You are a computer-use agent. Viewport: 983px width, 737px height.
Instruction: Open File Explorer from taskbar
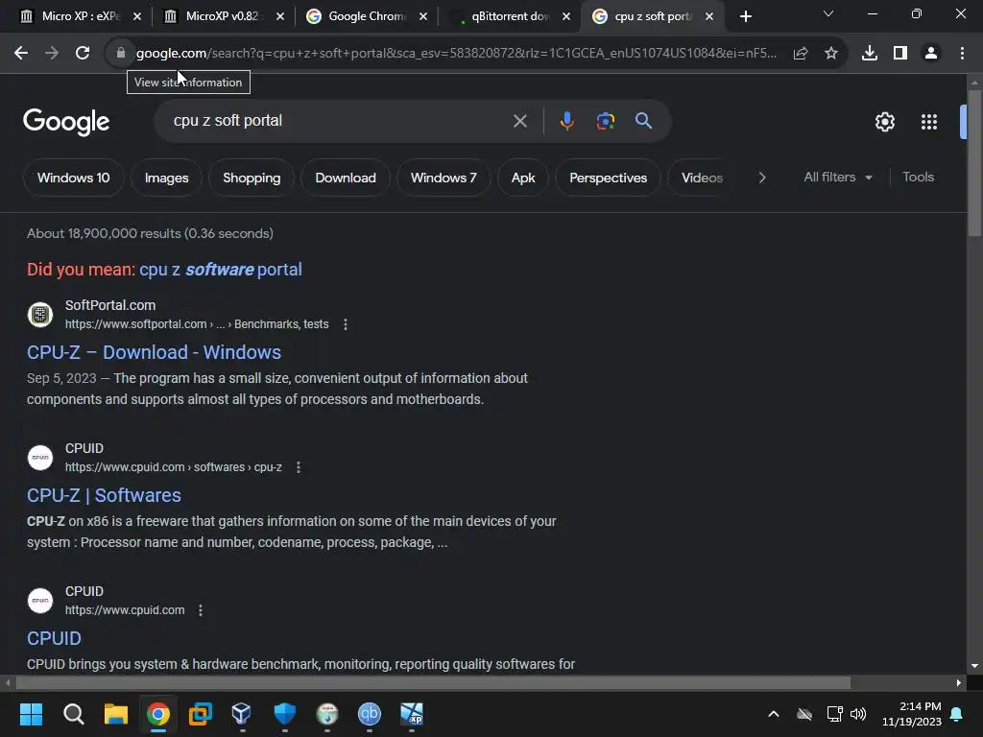(116, 714)
